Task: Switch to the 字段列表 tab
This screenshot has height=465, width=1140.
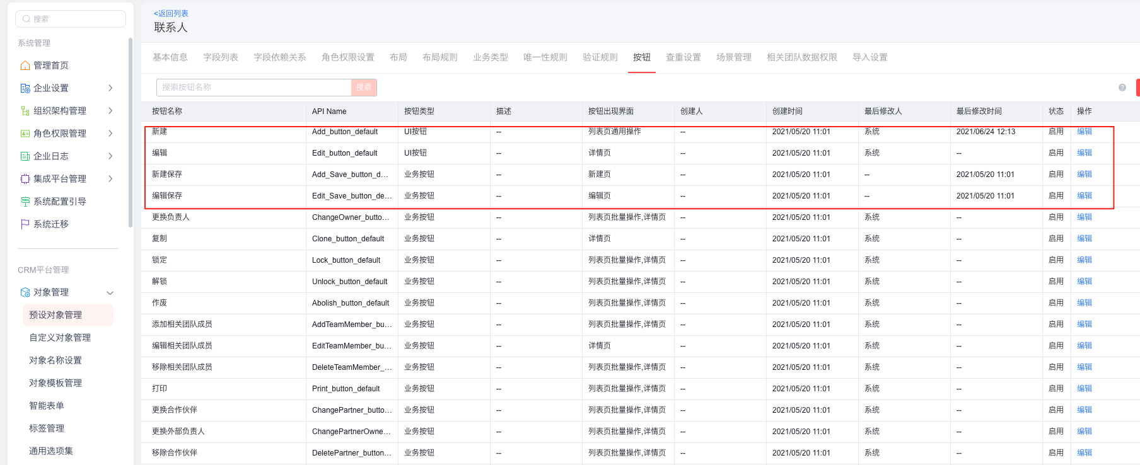Action: (221, 57)
